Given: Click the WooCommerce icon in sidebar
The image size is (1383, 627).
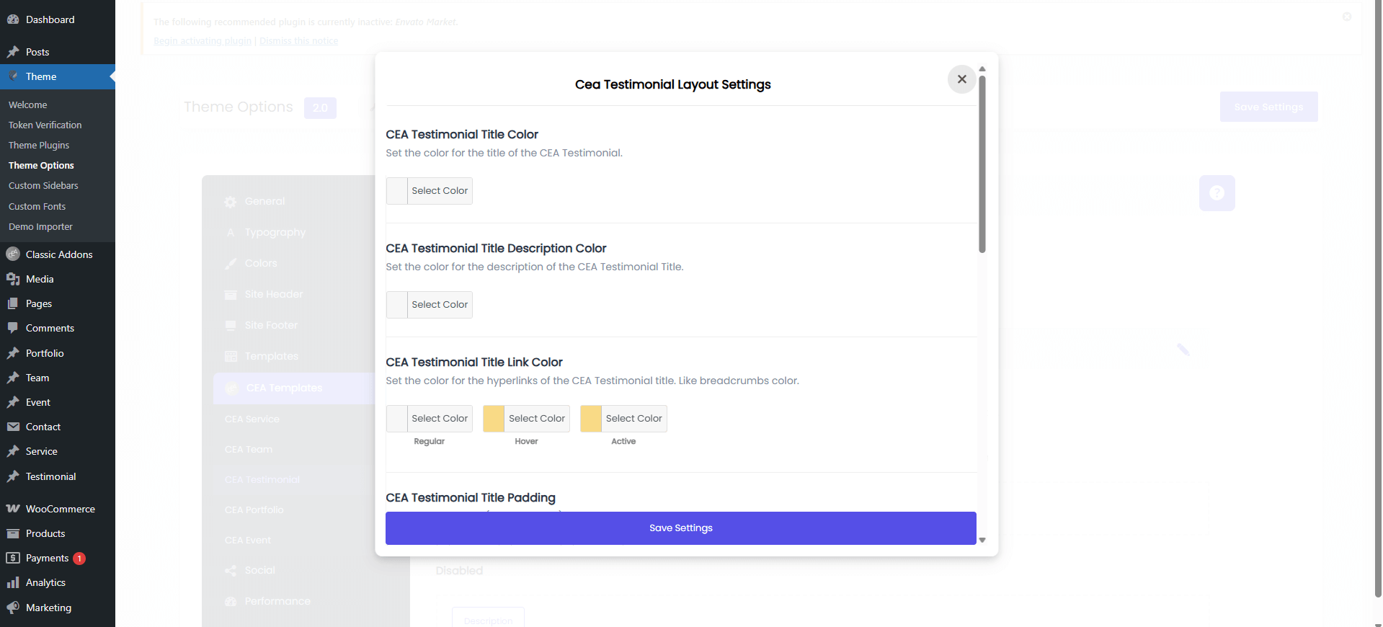Looking at the screenshot, I should [13, 509].
